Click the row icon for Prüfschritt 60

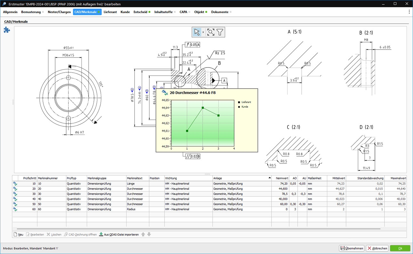tap(15, 209)
